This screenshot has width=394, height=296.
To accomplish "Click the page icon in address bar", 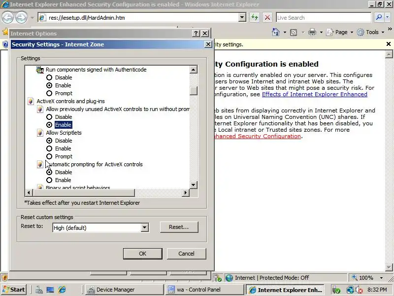I will click(42, 18).
